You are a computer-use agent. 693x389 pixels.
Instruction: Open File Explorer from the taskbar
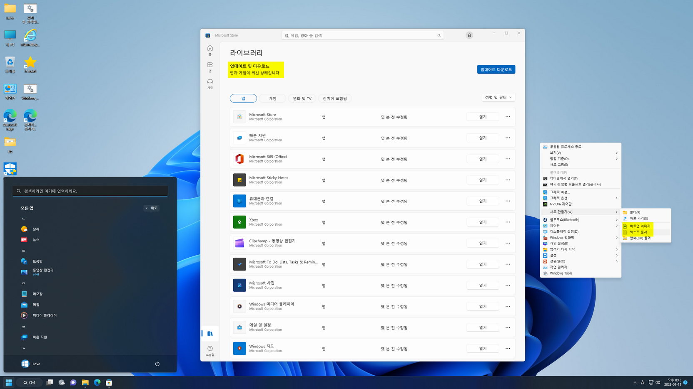click(85, 382)
